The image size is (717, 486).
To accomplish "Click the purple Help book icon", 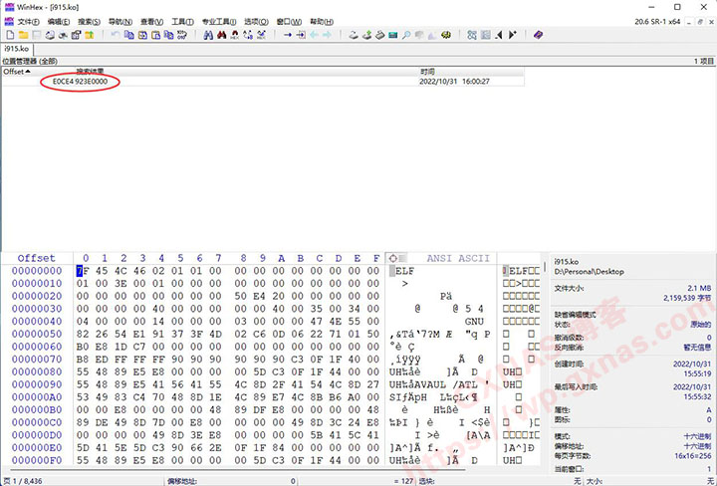I will tap(539, 35).
